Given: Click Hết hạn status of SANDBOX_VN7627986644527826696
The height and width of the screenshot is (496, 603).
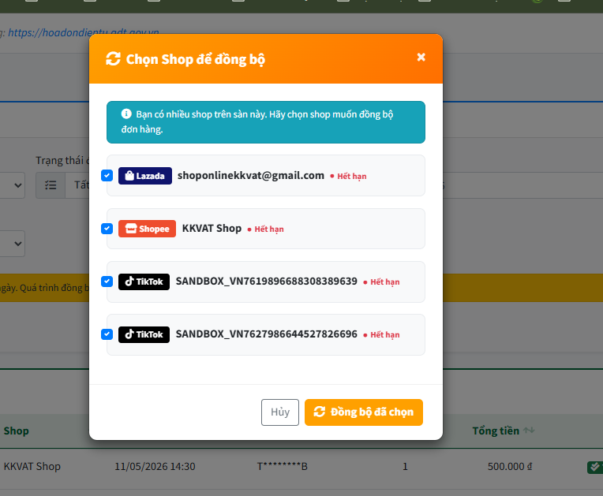Looking at the screenshot, I should 381,334.
